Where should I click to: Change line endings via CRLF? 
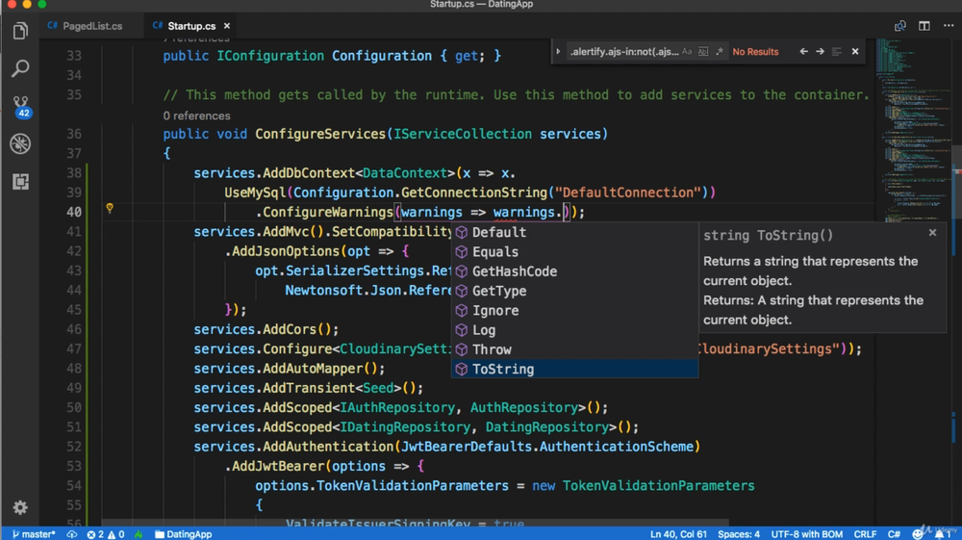tap(865, 534)
